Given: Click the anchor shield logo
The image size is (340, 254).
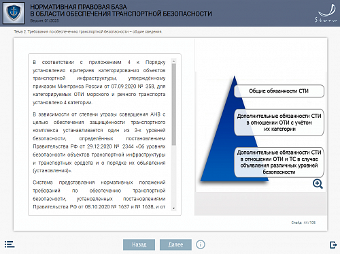Looking at the screenshot, I should coord(14,13).
